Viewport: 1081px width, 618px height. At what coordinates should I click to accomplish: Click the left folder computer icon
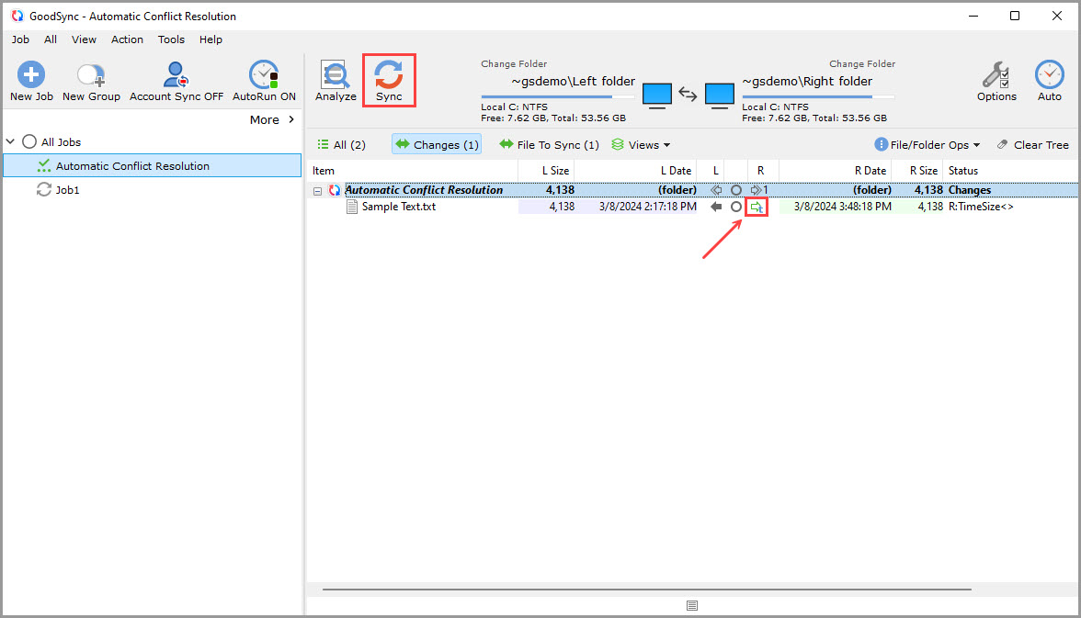pyautogui.click(x=657, y=96)
